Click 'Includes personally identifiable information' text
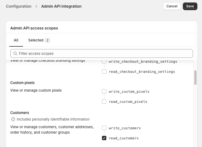This screenshot has height=147, width=202. [53, 119]
